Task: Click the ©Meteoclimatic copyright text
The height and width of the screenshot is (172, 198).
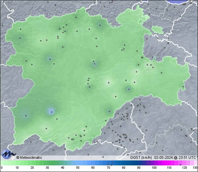Action: click(29, 157)
